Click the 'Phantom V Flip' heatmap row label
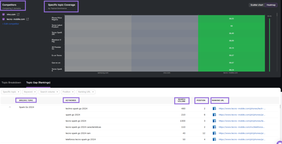282x144 pixels. click(56, 41)
